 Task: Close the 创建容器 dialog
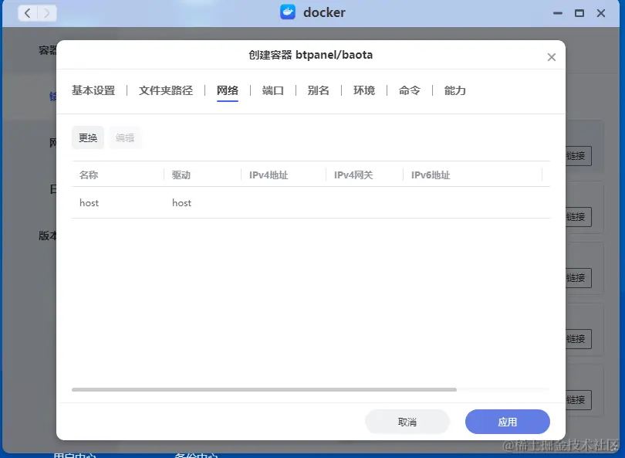pyautogui.click(x=551, y=57)
